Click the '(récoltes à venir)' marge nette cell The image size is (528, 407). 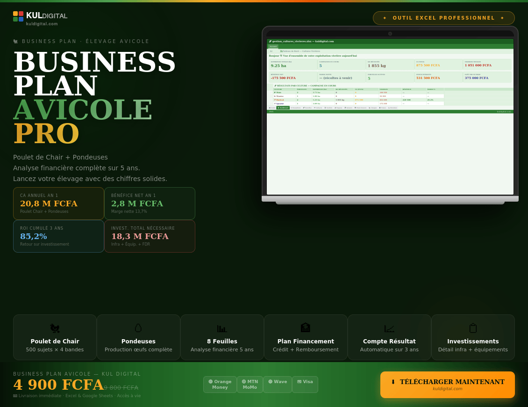click(336, 78)
